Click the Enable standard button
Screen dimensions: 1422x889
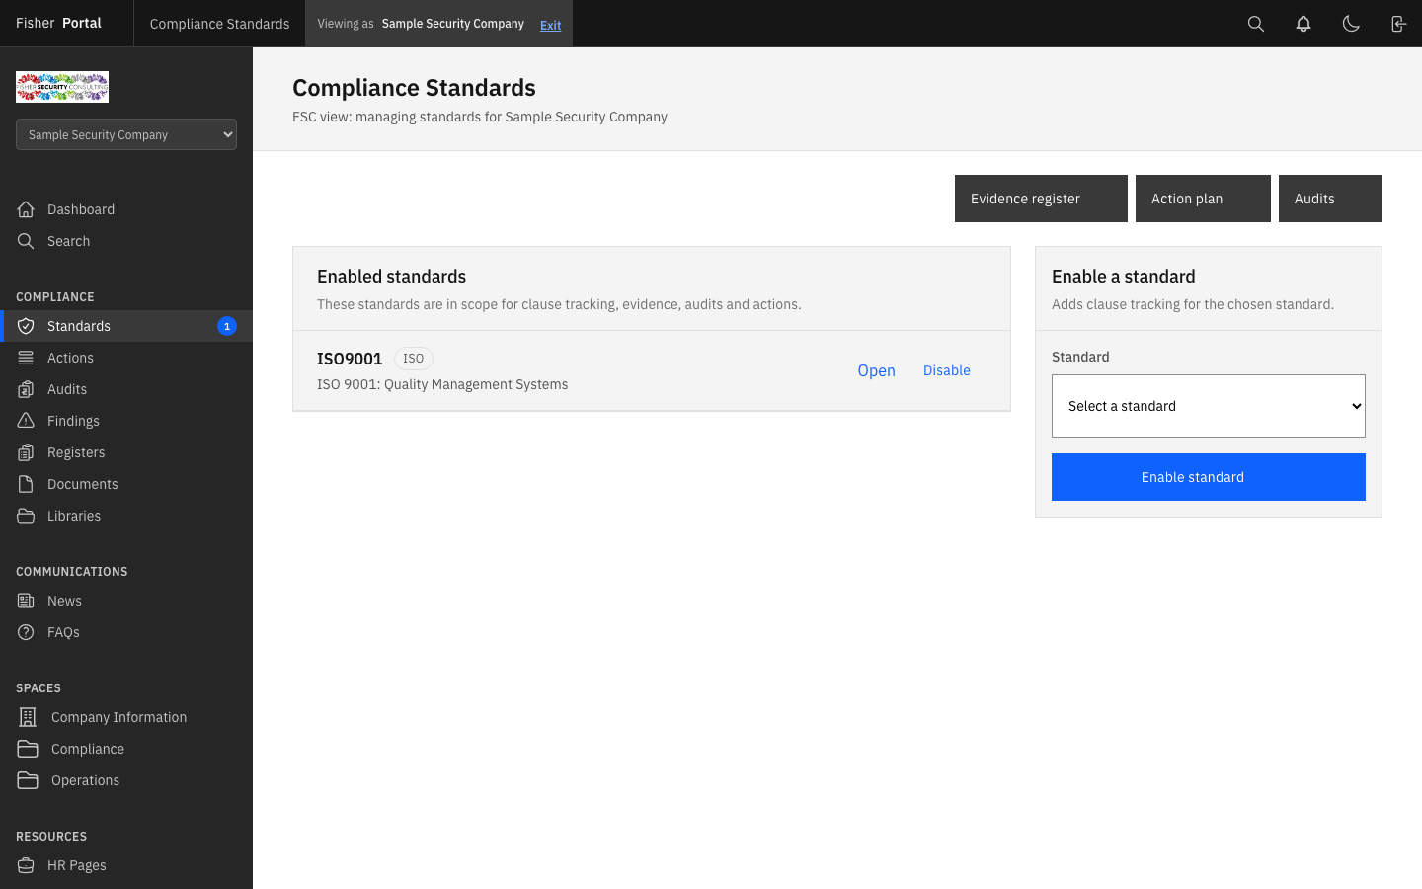[1208, 477]
